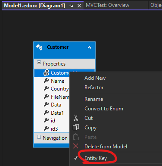Image resolution: width=162 pixels, height=166 pixels.
Task: Click the wrench icon next to FileName
Action: click(x=46, y=97)
